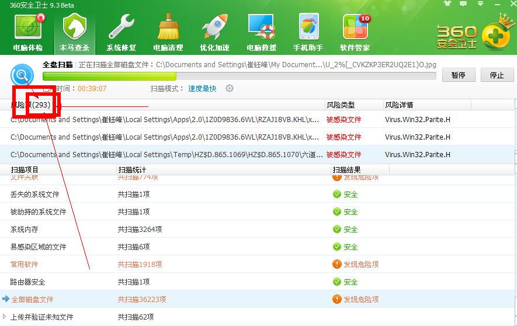Click green 安全 check for 被劫持的系统文件
The height and width of the screenshot is (326, 517).
tap(336, 211)
